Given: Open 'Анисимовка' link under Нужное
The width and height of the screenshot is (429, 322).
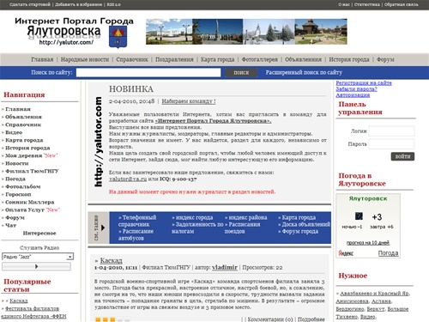Looking at the screenshot, I should coord(353,301).
